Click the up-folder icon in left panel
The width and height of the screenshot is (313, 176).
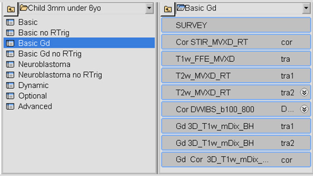click(x=11, y=9)
